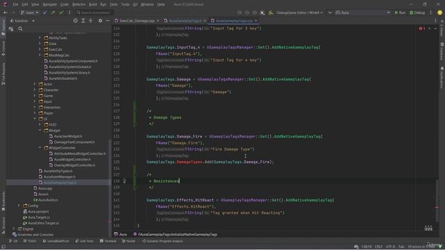Image resolution: width=445 pixels, height=250 pixels.
Task: Open AuraAttributeSet.h in solution tree
Action: (63, 78)
